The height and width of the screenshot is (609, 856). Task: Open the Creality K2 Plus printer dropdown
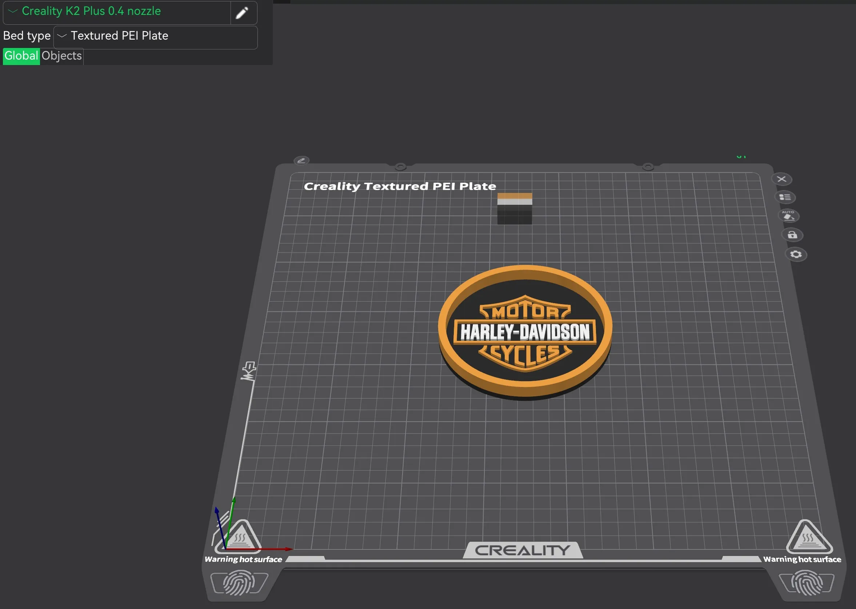point(12,11)
